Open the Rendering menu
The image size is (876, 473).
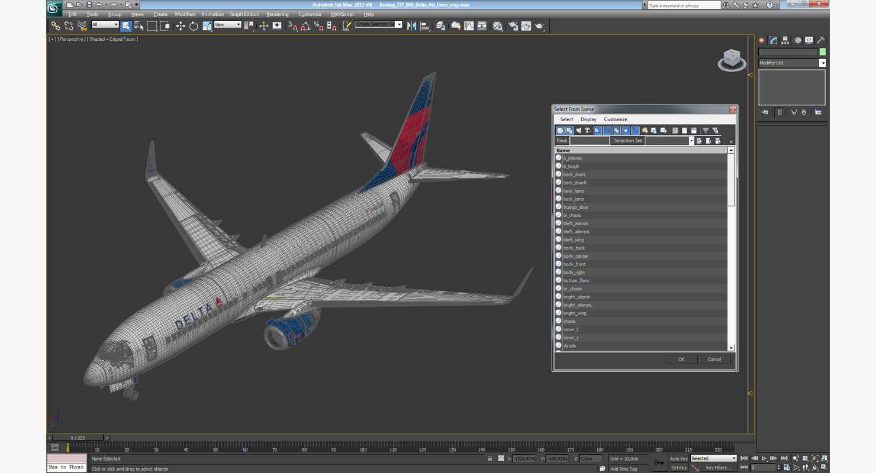278,14
